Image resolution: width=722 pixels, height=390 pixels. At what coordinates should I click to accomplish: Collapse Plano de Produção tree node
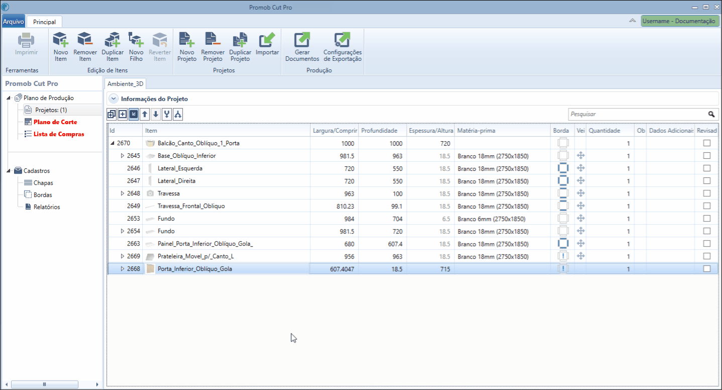tap(9, 98)
